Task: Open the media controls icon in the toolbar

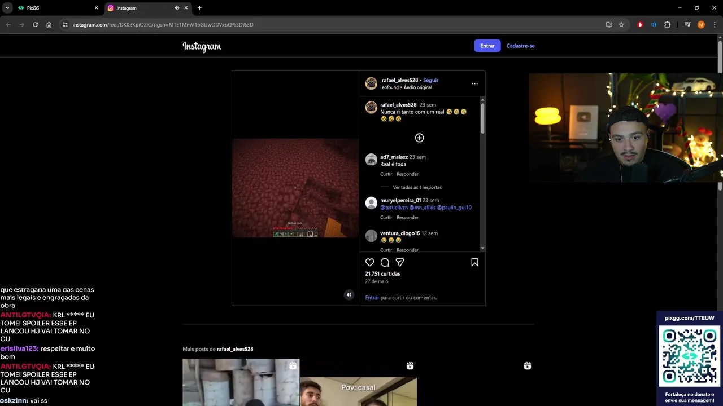Action: click(x=687, y=24)
